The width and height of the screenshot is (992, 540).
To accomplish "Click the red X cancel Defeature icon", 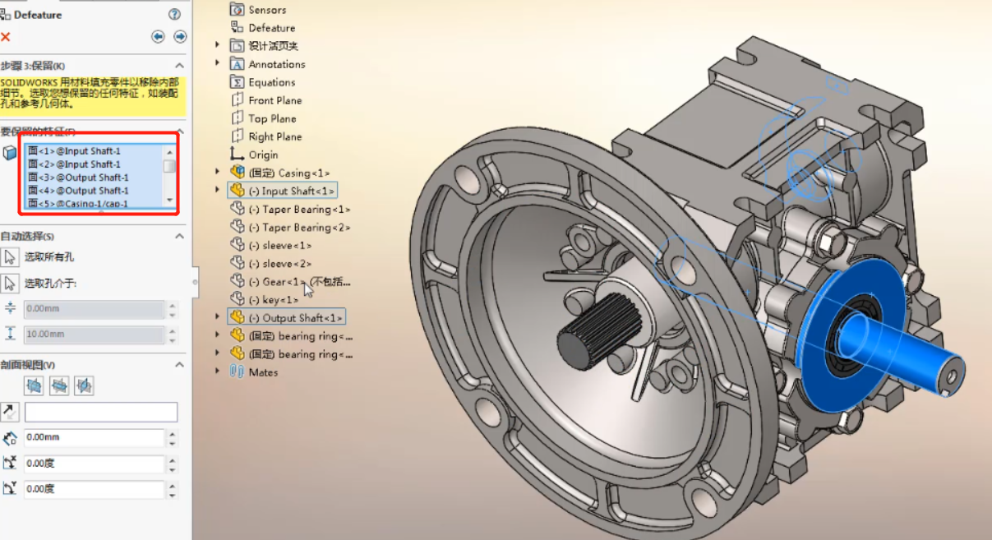I will [x=6, y=37].
